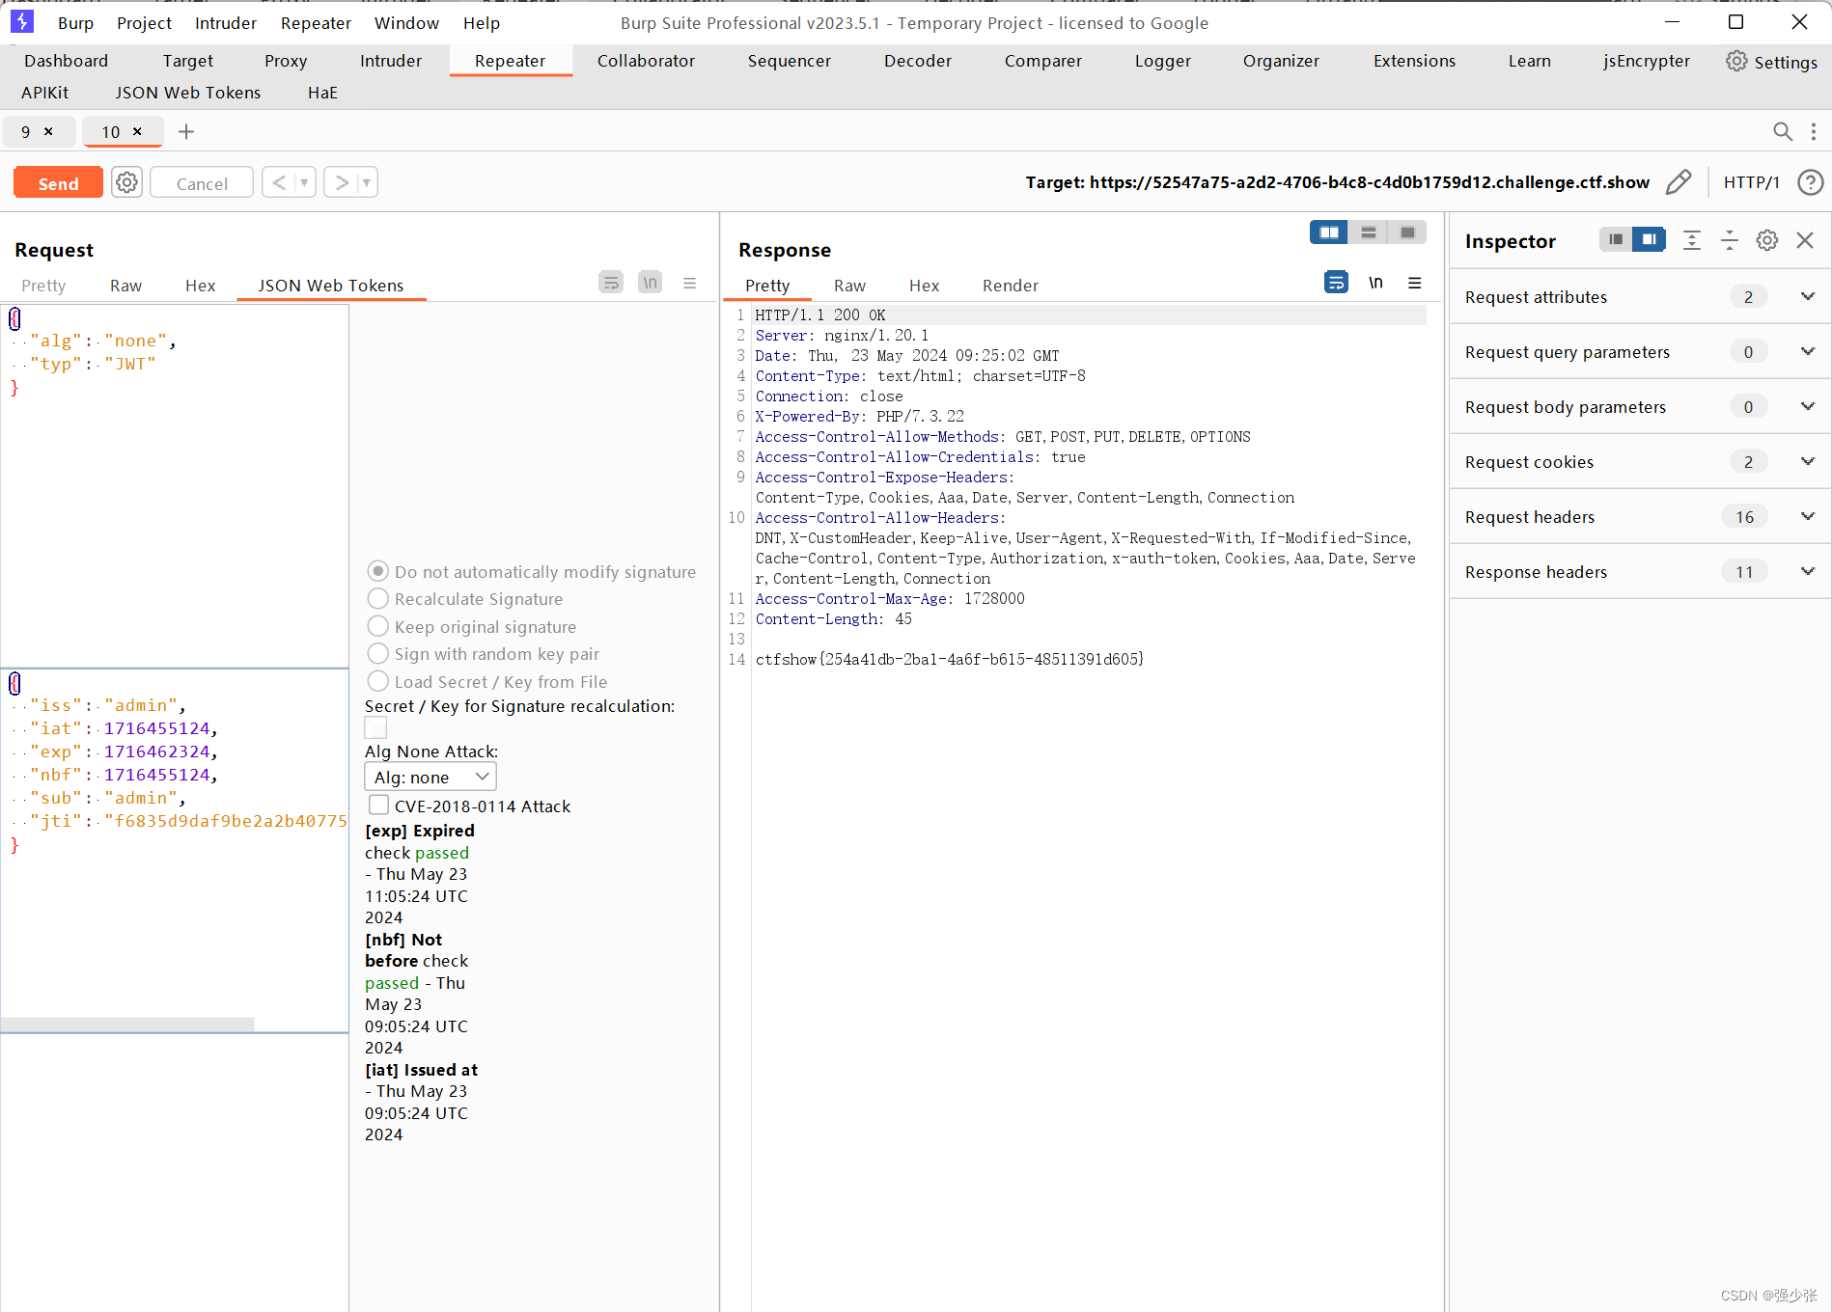Open the Alg None Attack dropdown
1832x1312 pixels.
[x=430, y=777]
